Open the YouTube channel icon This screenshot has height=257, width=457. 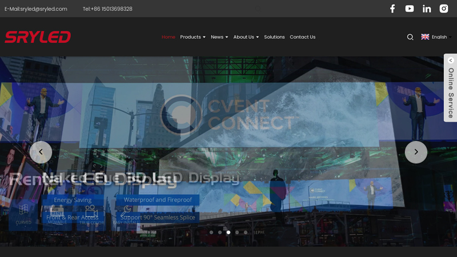[x=410, y=9]
